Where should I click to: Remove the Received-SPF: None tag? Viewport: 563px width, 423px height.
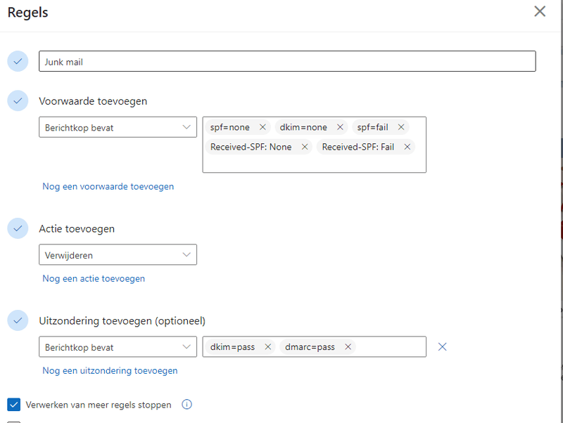click(x=305, y=147)
